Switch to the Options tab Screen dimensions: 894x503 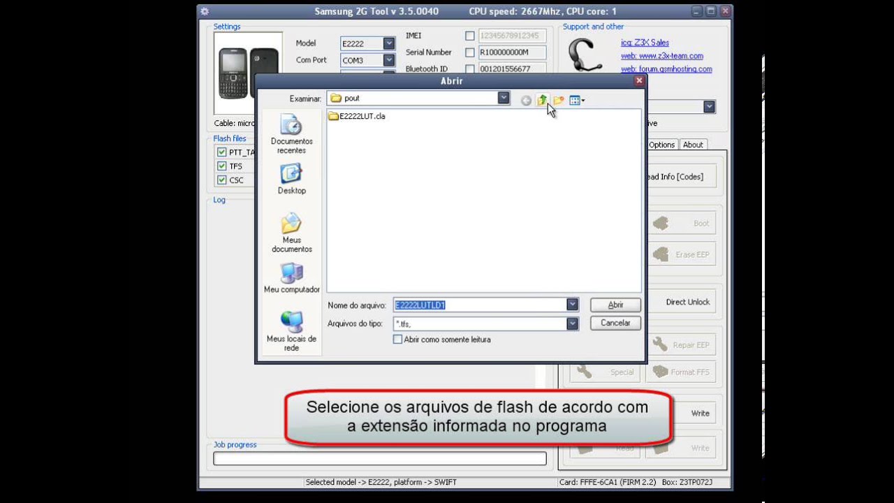[x=661, y=145]
